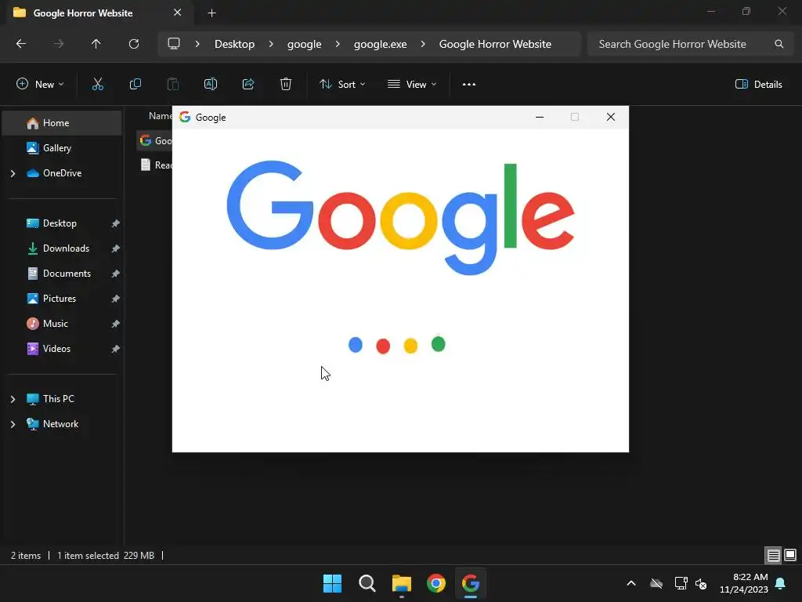
Task: Click google in the address breadcrumb
Action: coord(305,44)
